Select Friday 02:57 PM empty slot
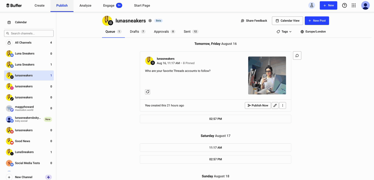374x180 pixels. pos(215,119)
